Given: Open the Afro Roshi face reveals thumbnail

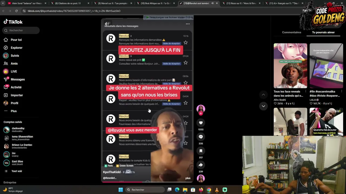Looking at the screenshot, I should click(x=290, y=66).
